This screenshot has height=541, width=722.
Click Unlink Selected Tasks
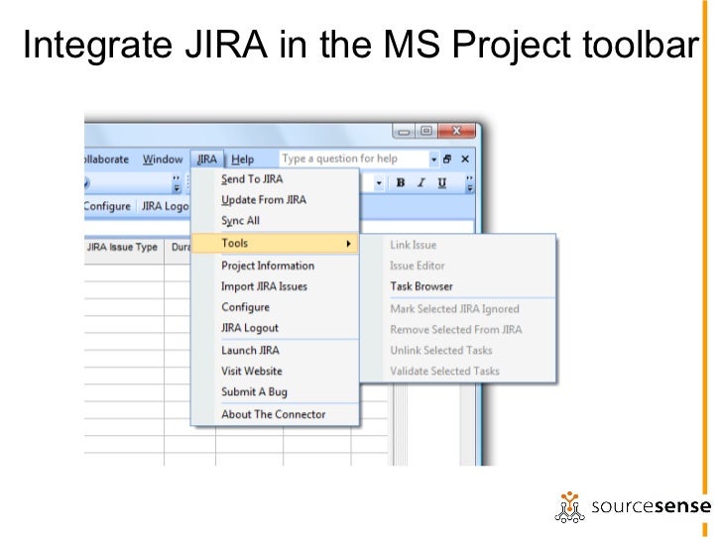[458, 350]
